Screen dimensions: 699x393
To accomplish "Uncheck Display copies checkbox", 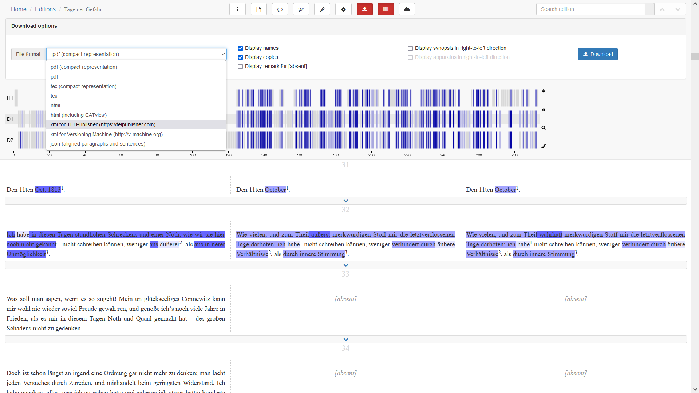I will click(x=240, y=57).
